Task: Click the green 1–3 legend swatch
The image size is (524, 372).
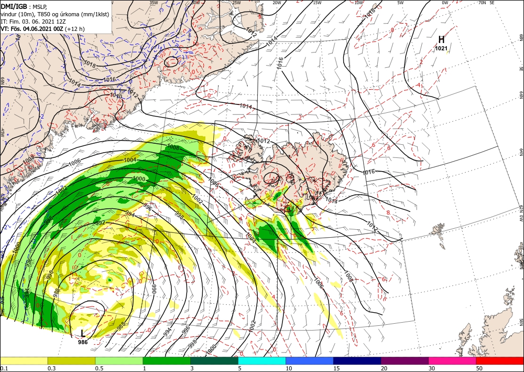Action: tap(167, 360)
